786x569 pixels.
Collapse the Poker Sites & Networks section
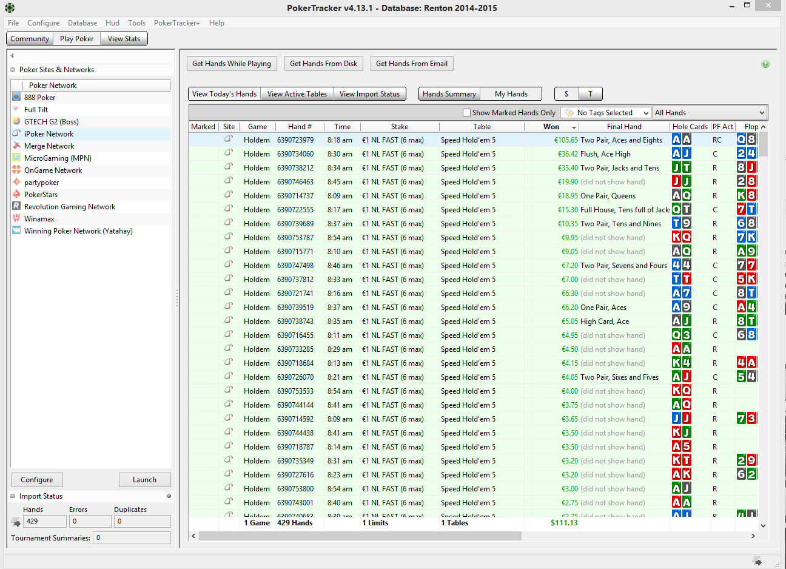click(x=13, y=70)
